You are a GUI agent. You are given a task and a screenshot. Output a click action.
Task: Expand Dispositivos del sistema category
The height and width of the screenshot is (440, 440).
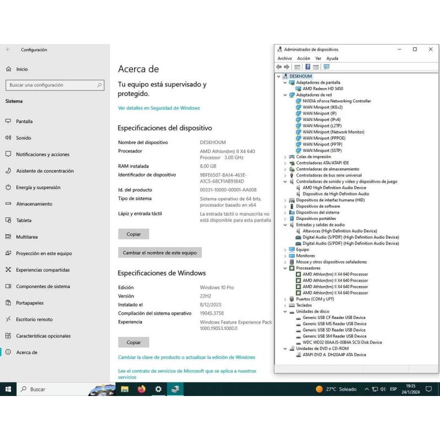[285, 212]
